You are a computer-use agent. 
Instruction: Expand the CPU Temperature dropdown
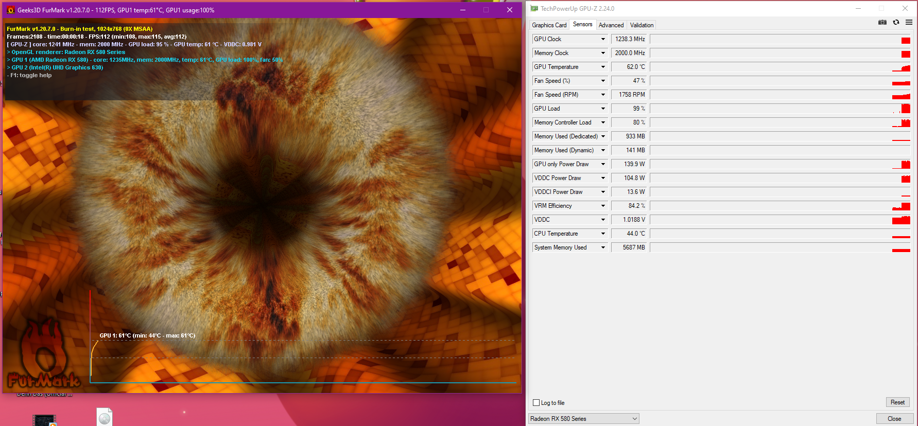click(x=603, y=234)
